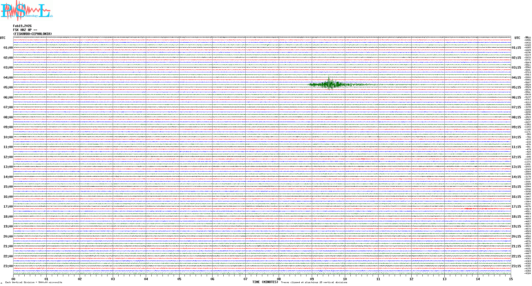The image size is (532, 286).
Task: Click the 20:15 time label on right
Action: coord(516,236)
